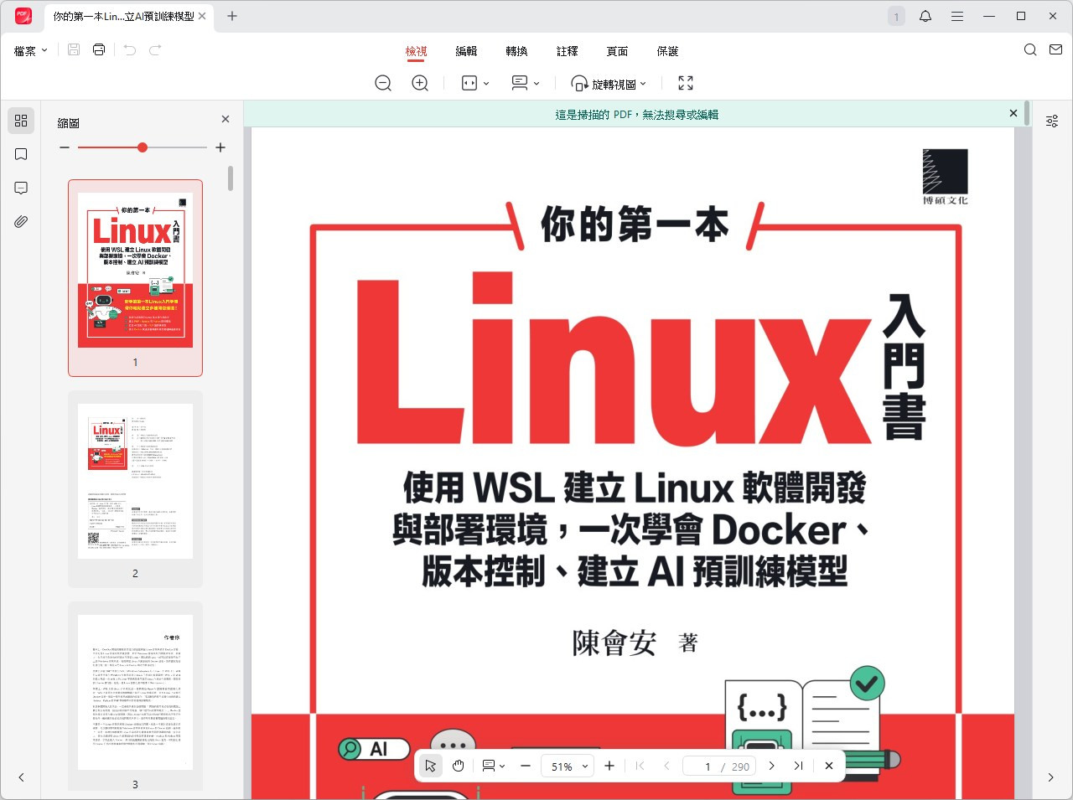Click the tab count badge showing 1
This screenshot has width=1073, height=800.
pyautogui.click(x=896, y=16)
